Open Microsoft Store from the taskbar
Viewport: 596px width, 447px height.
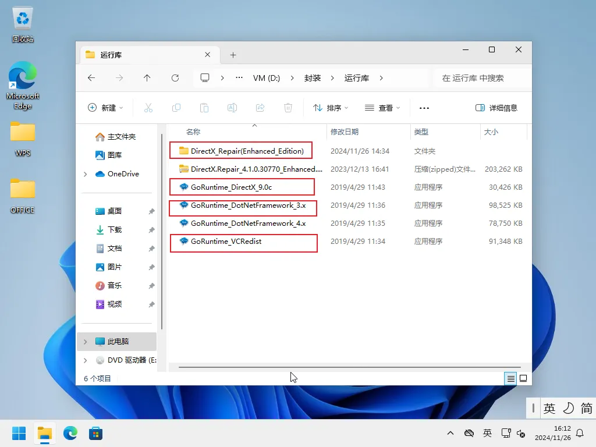[x=96, y=433]
